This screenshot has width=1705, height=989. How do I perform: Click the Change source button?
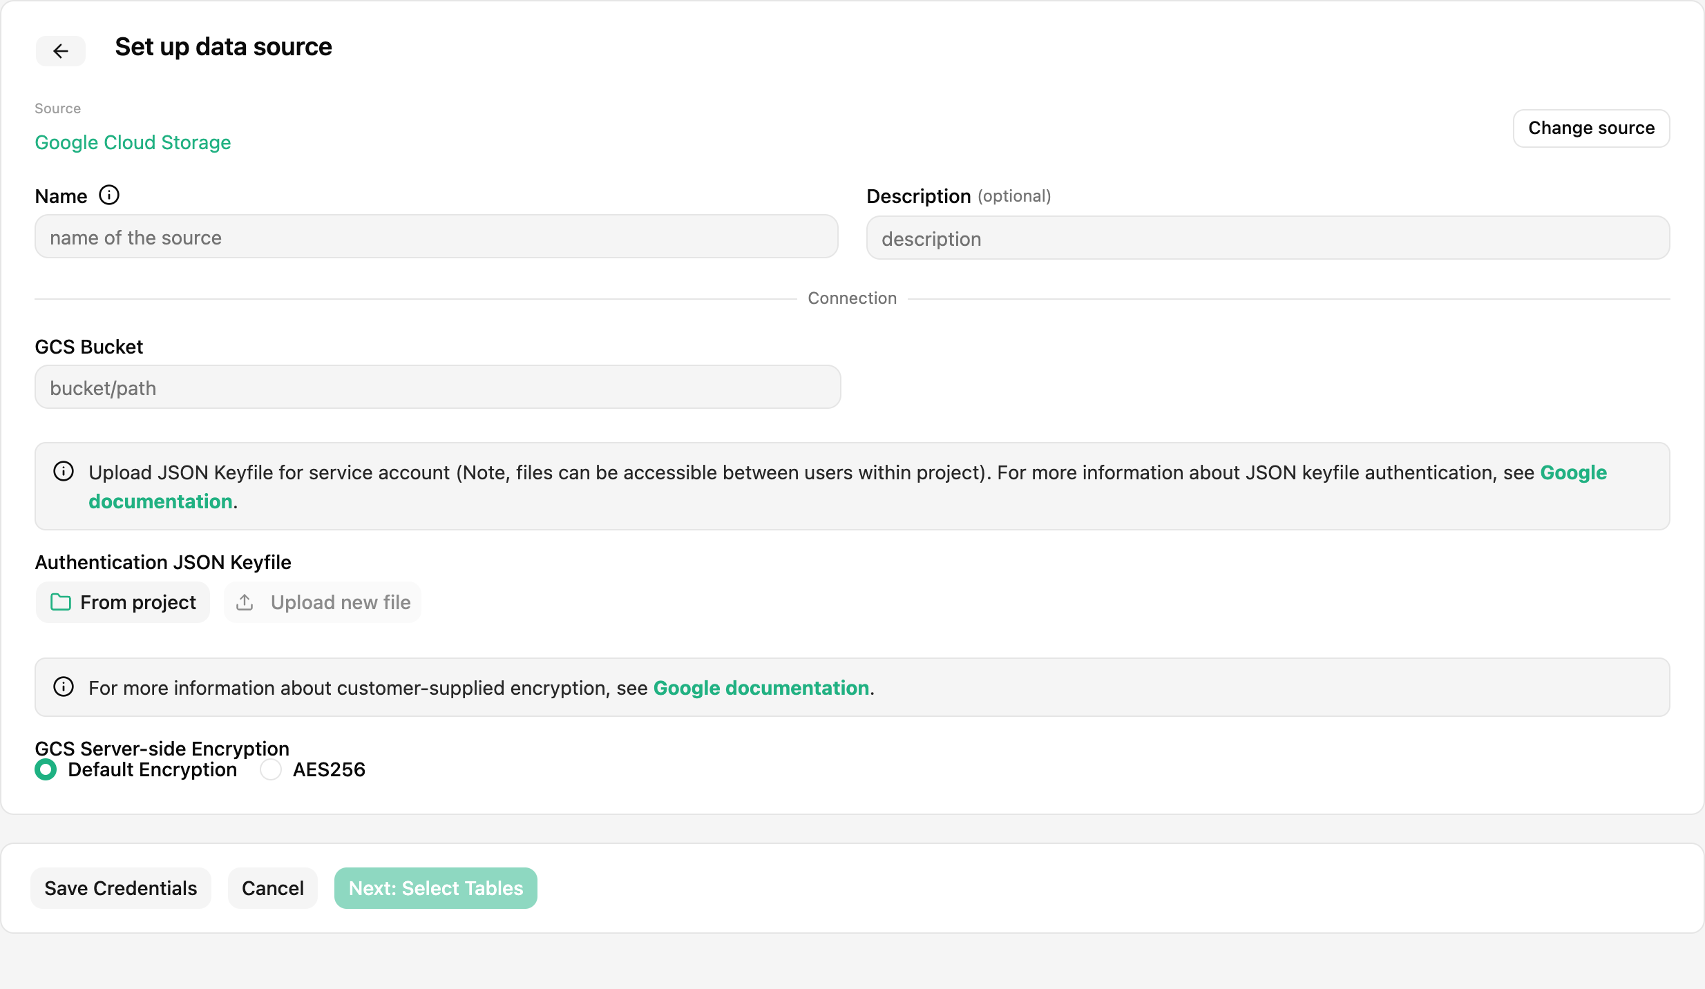coord(1592,128)
